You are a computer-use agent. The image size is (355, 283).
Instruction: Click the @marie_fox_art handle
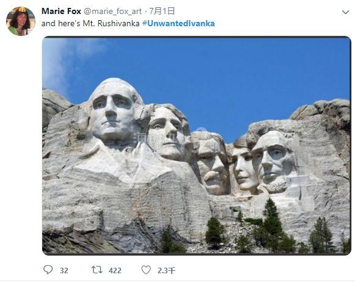coord(113,12)
